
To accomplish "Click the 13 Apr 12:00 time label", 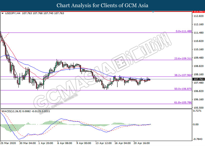I will tap(103, 143).
